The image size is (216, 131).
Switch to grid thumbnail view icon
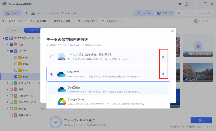[159, 13]
